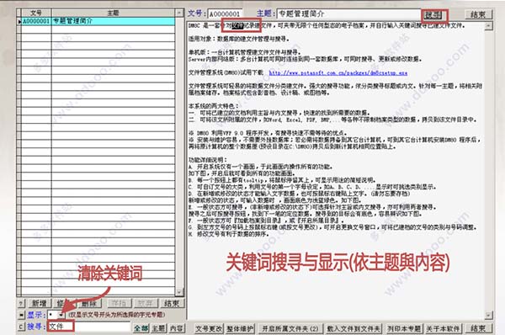Image resolution: width=505 pixels, height=335 pixels.
Task: Click the small square button beside 显示
Action: click(21, 315)
